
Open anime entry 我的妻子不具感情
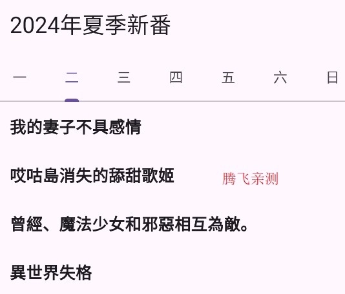[172, 127]
